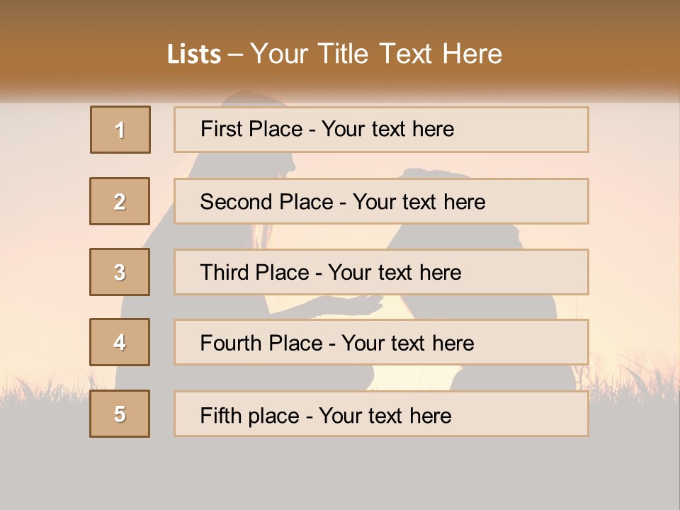Image resolution: width=680 pixels, height=510 pixels.
Task: Select the "Second Place - Your text here" box
Action: click(x=381, y=201)
